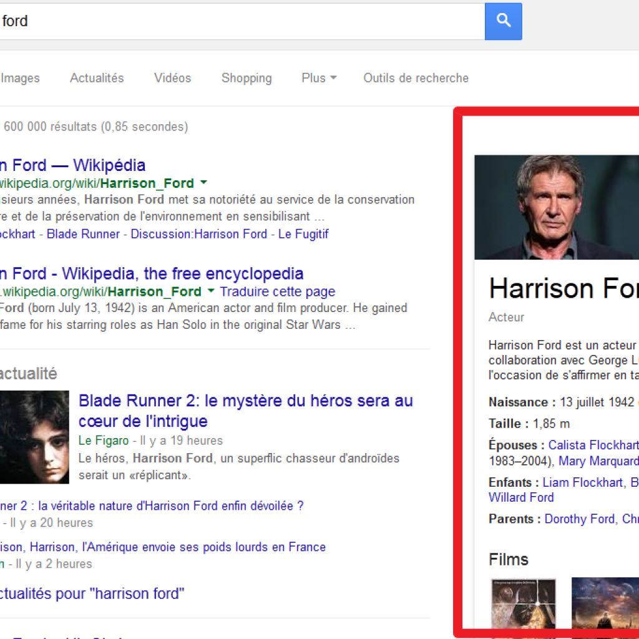Screen dimensions: 639x639
Task: Click the 'Taille : 1,85 m' text
Action: [x=529, y=424]
